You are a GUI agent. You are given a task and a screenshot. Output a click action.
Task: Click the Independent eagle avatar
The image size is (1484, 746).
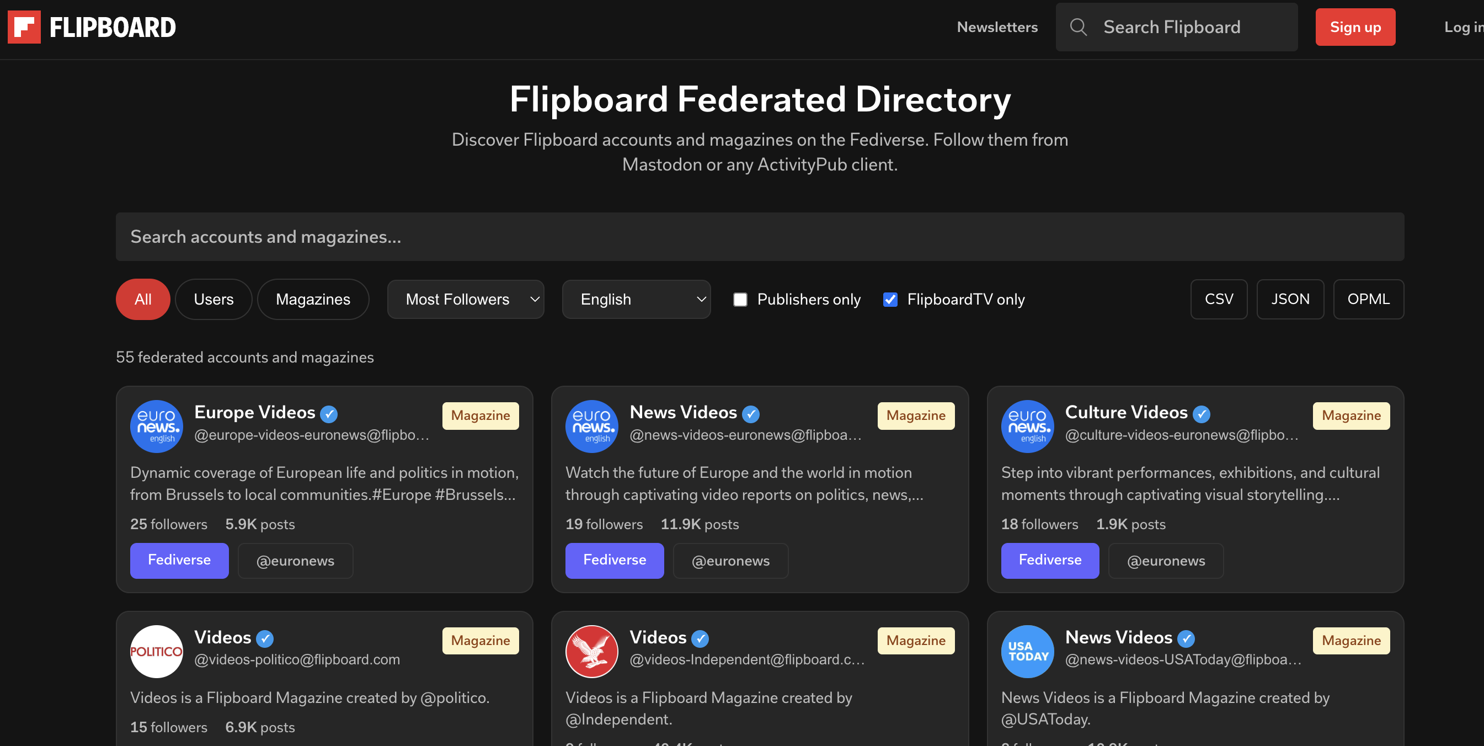(x=591, y=651)
